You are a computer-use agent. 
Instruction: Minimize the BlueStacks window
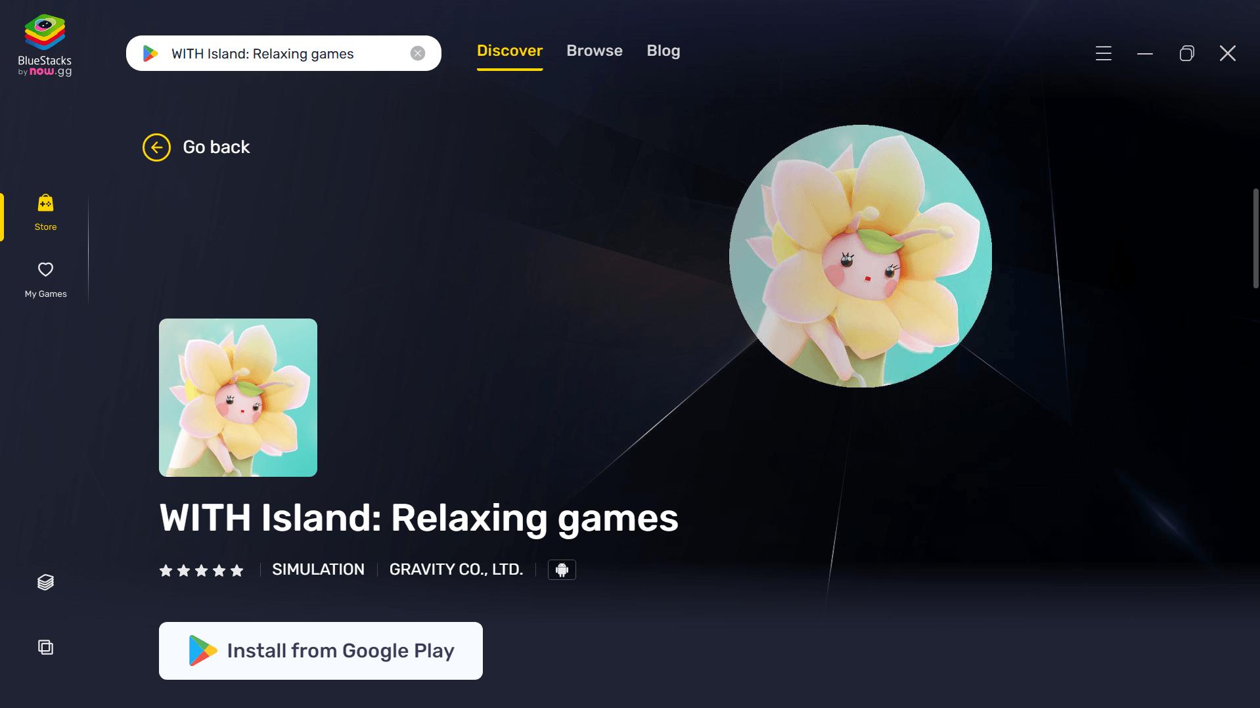(1145, 53)
